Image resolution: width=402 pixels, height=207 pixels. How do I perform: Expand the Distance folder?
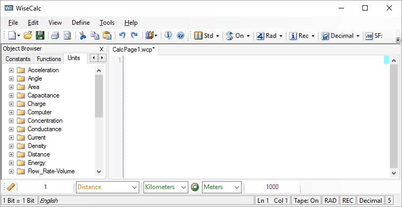click(x=11, y=154)
